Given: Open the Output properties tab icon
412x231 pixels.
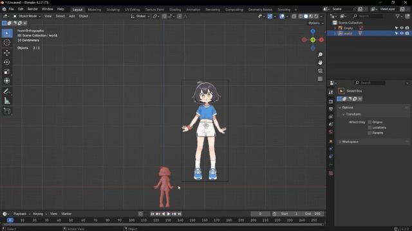Looking at the screenshot, I should pyautogui.click(x=331, y=109).
